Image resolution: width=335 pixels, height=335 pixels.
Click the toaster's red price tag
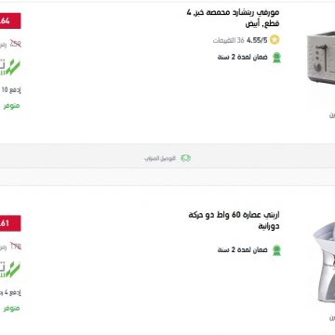coord(10,20)
